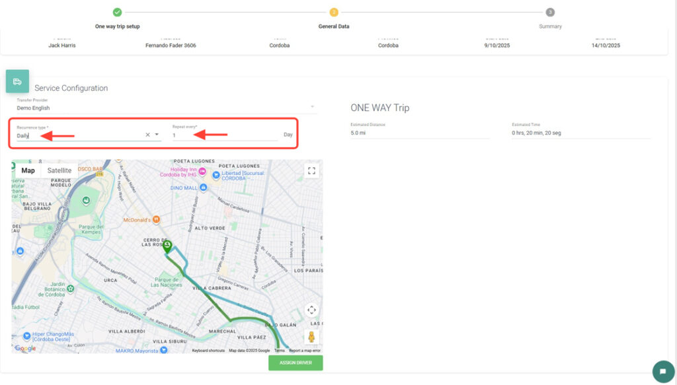Viewport: 677px width, 385px height.
Task: Jump to the Summary step
Action: click(x=550, y=12)
